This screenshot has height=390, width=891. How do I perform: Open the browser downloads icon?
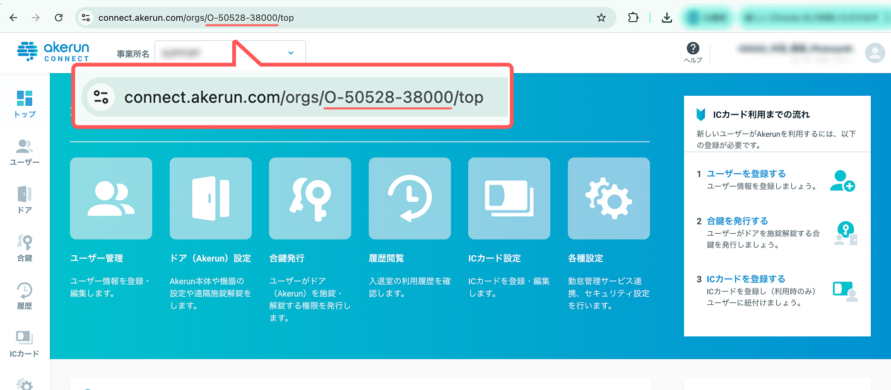[667, 18]
